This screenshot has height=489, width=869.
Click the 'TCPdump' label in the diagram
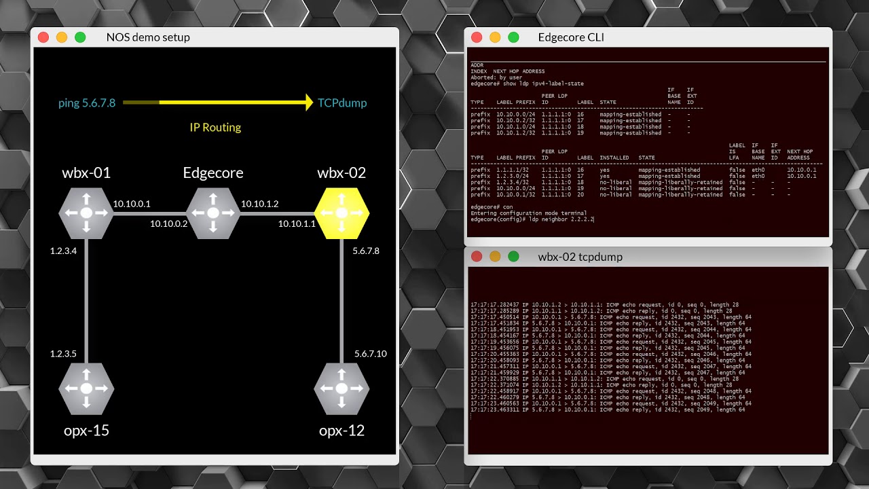pyautogui.click(x=342, y=103)
